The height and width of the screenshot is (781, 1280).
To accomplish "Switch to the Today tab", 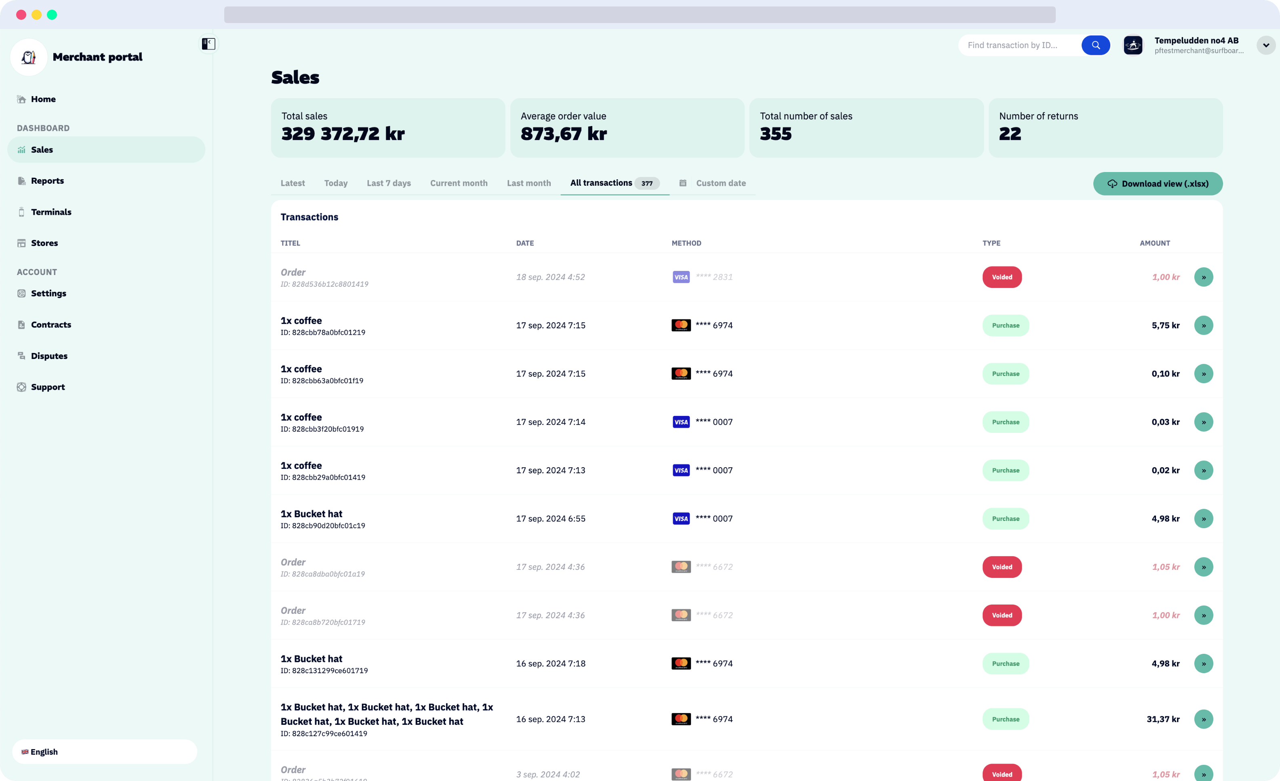I will coord(336,183).
